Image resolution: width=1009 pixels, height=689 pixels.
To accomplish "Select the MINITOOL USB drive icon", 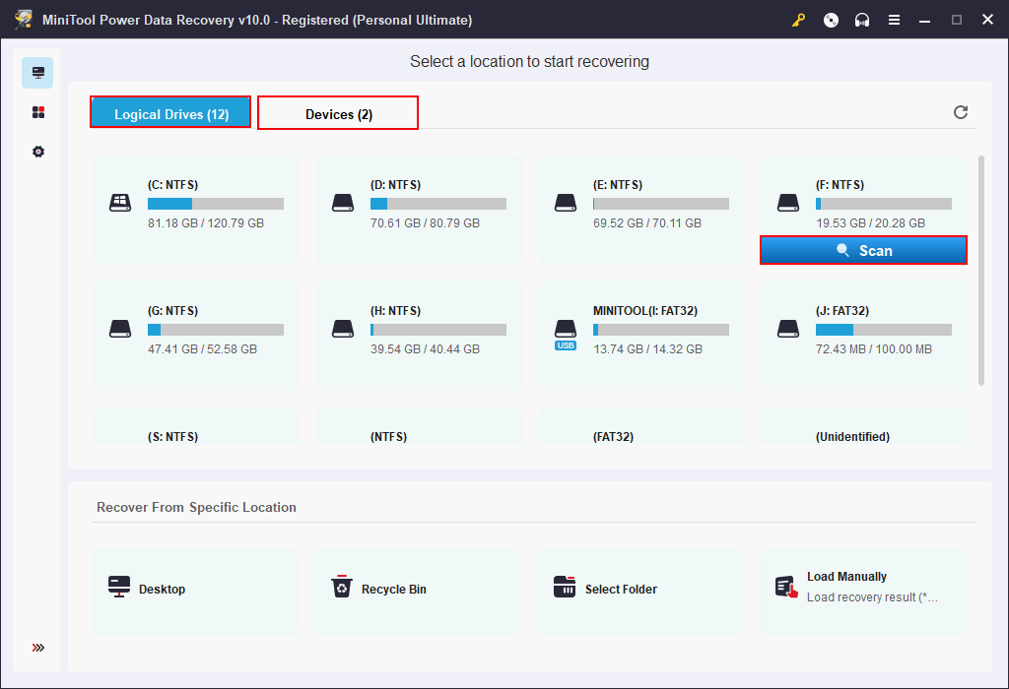I will click(565, 335).
